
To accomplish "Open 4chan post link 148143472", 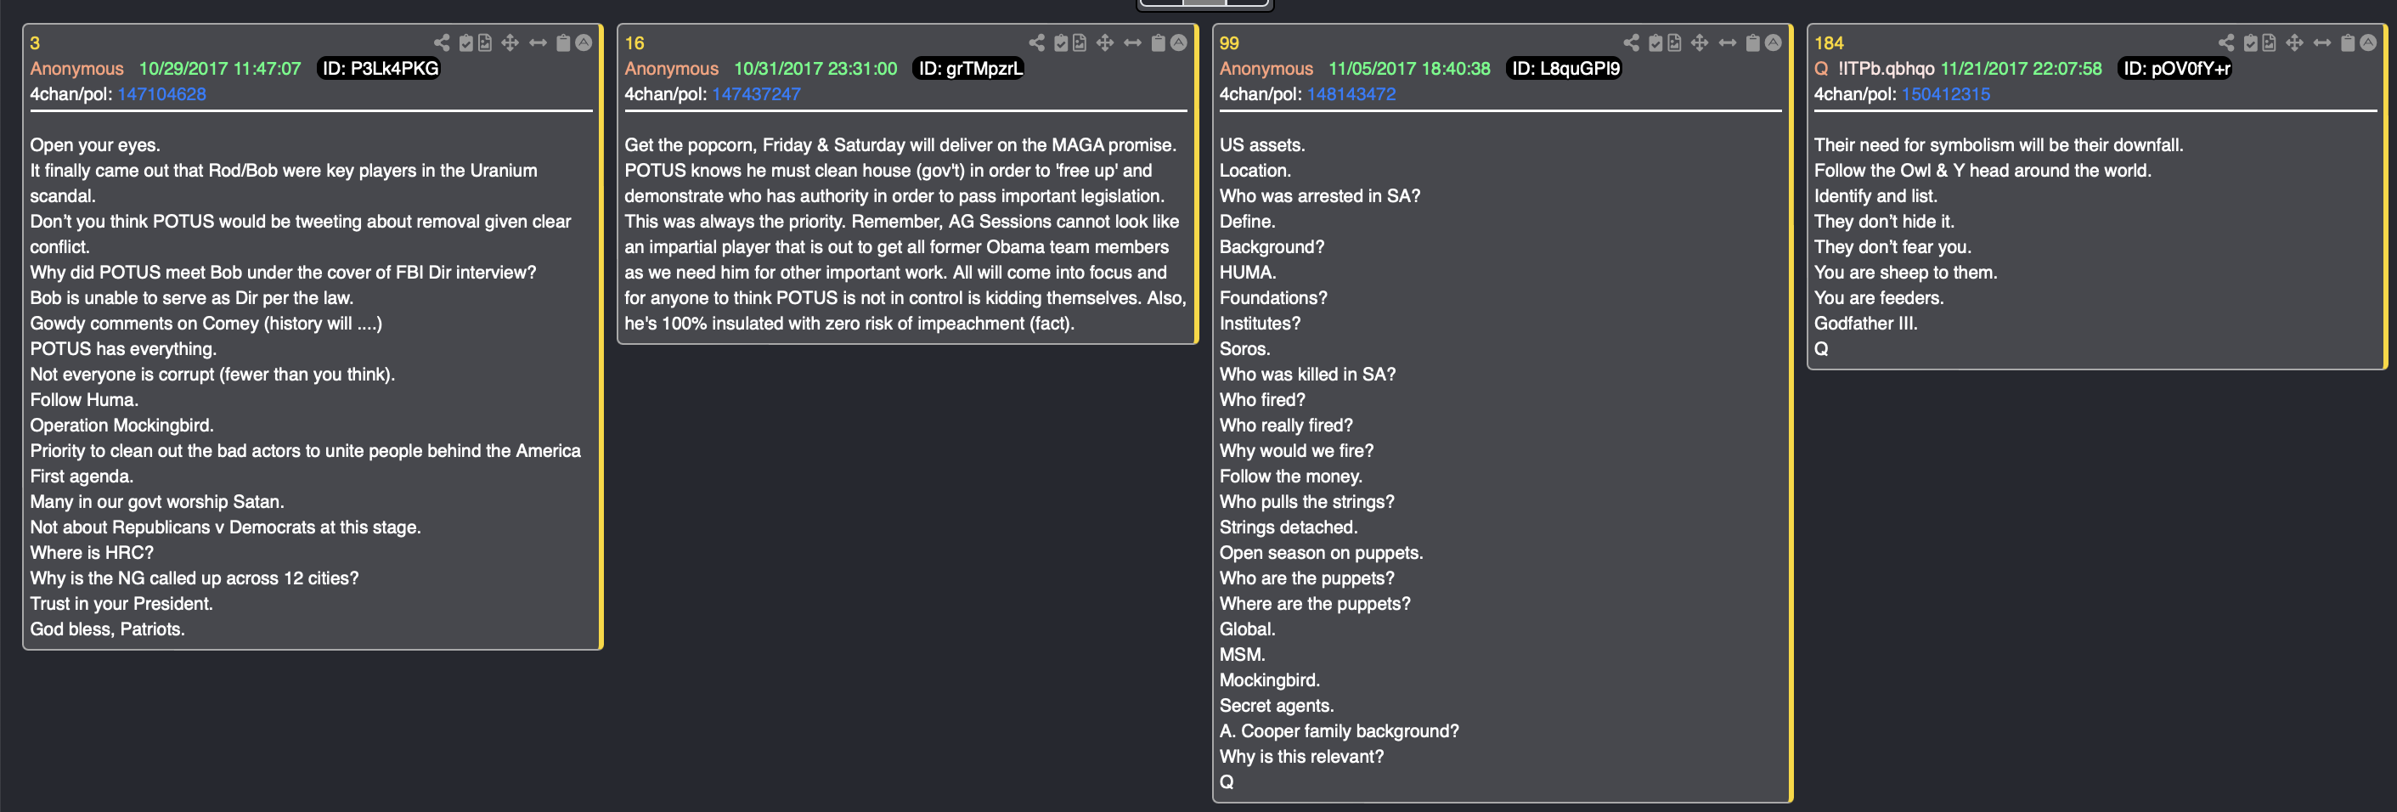I will coord(1351,94).
